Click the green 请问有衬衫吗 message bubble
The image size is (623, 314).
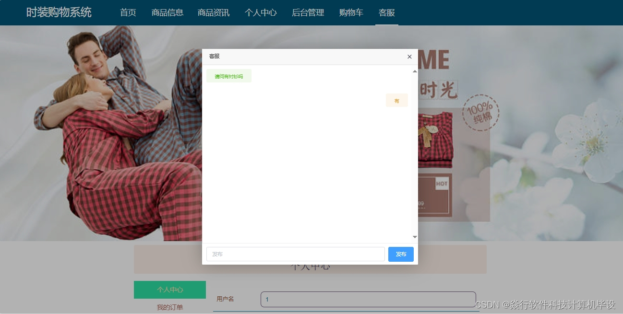click(x=228, y=76)
